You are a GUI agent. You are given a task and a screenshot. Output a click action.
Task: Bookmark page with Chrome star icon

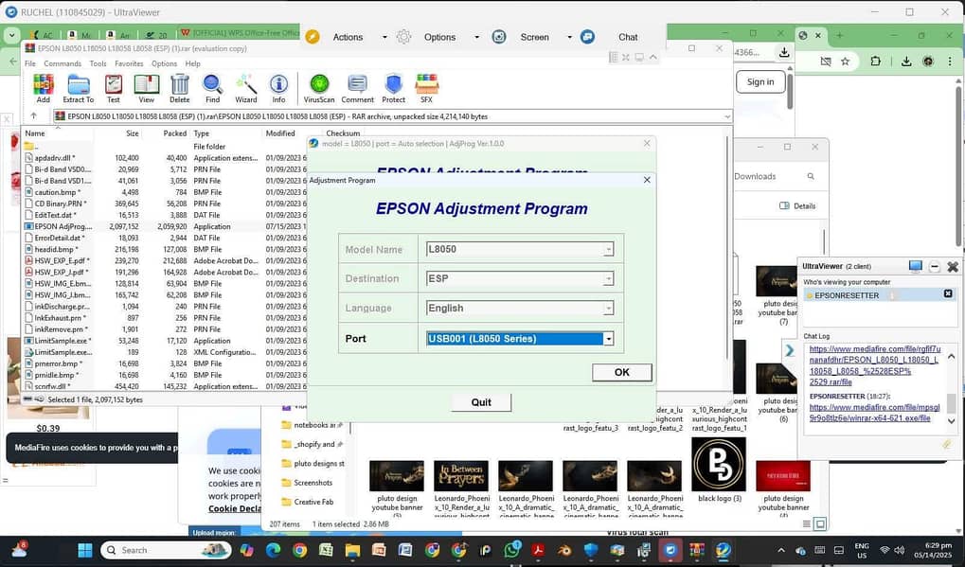click(845, 61)
